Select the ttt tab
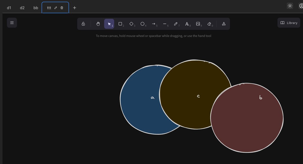The image size is (303, 164). pos(49,8)
